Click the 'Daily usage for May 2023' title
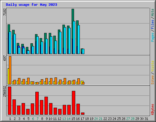The width and height of the screenshot is (156, 122). pos(31,5)
